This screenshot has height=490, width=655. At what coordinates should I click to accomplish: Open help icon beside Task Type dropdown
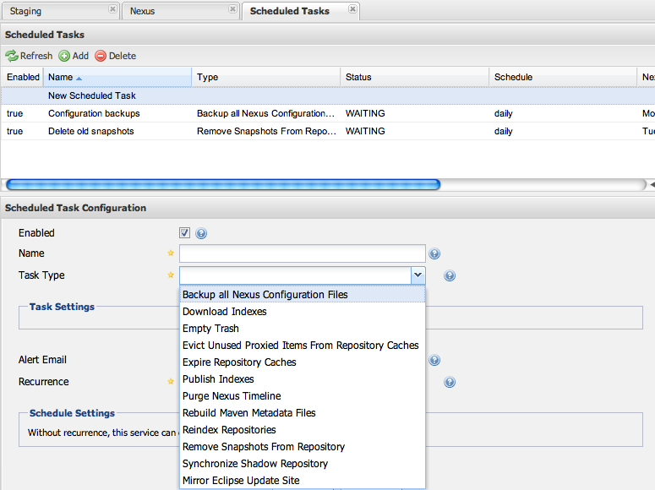pos(450,275)
